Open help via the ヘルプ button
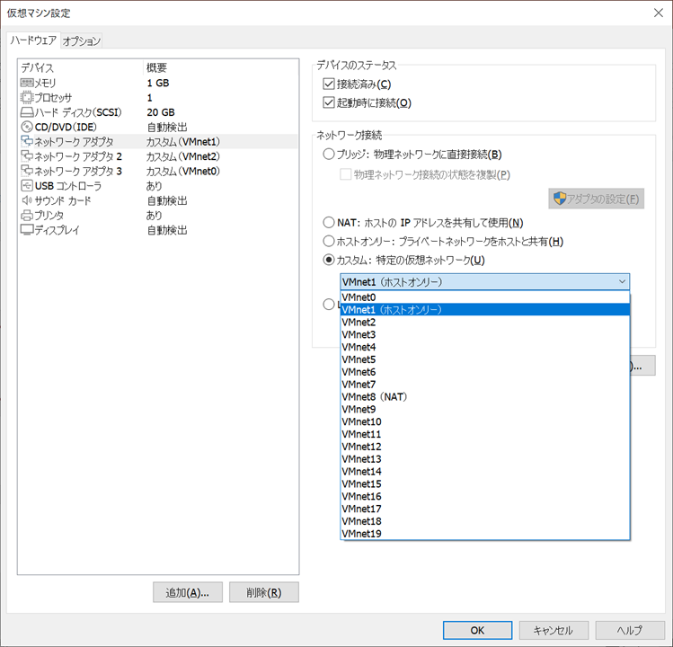The image size is (673, 647). coord(630,630)
